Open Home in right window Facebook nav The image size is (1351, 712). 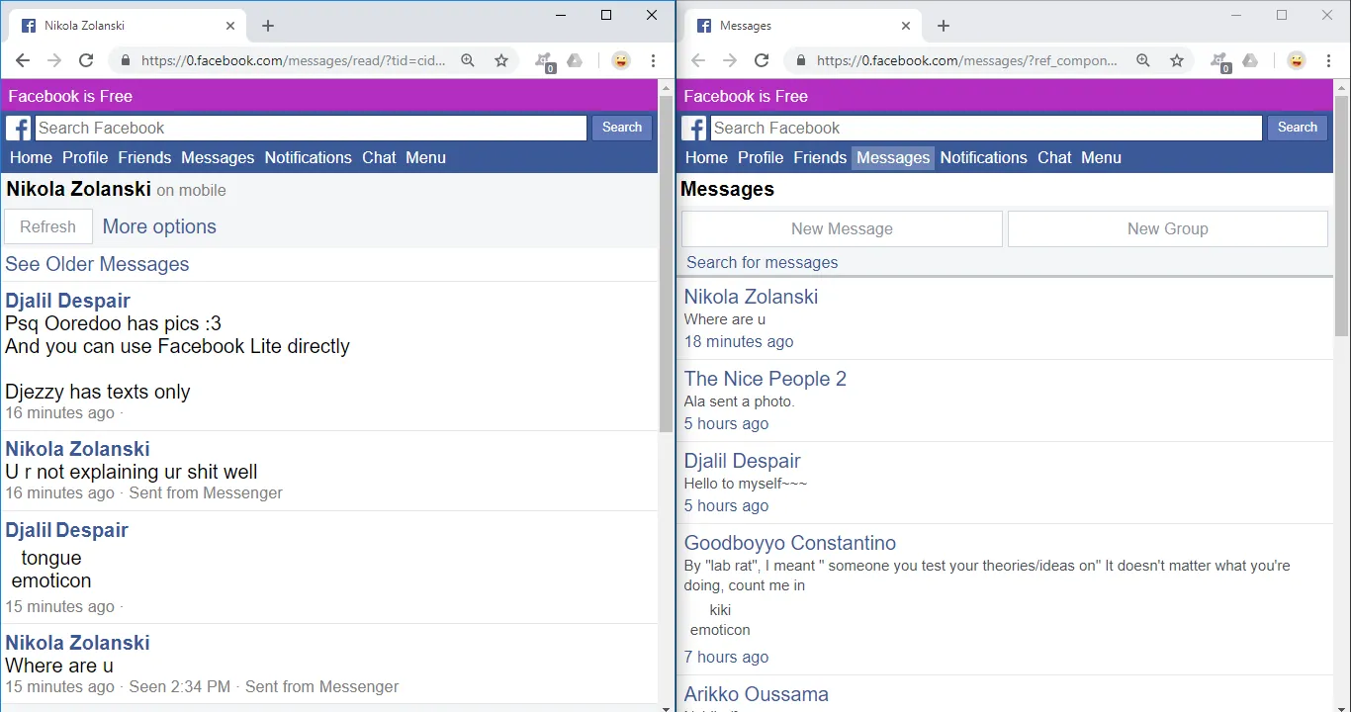pyautogui.click(x=706, y=157)
